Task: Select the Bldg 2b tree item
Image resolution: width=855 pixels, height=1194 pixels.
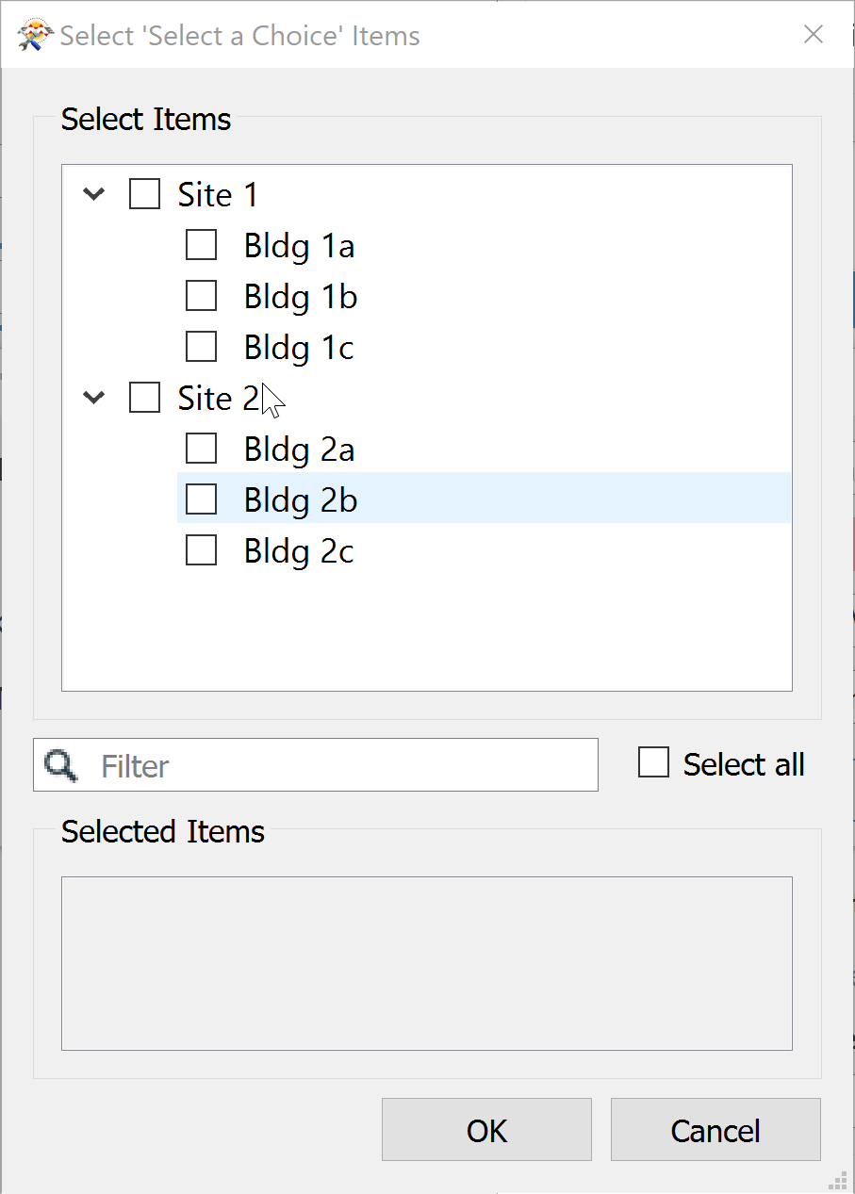Action: (x=300, y=499)
